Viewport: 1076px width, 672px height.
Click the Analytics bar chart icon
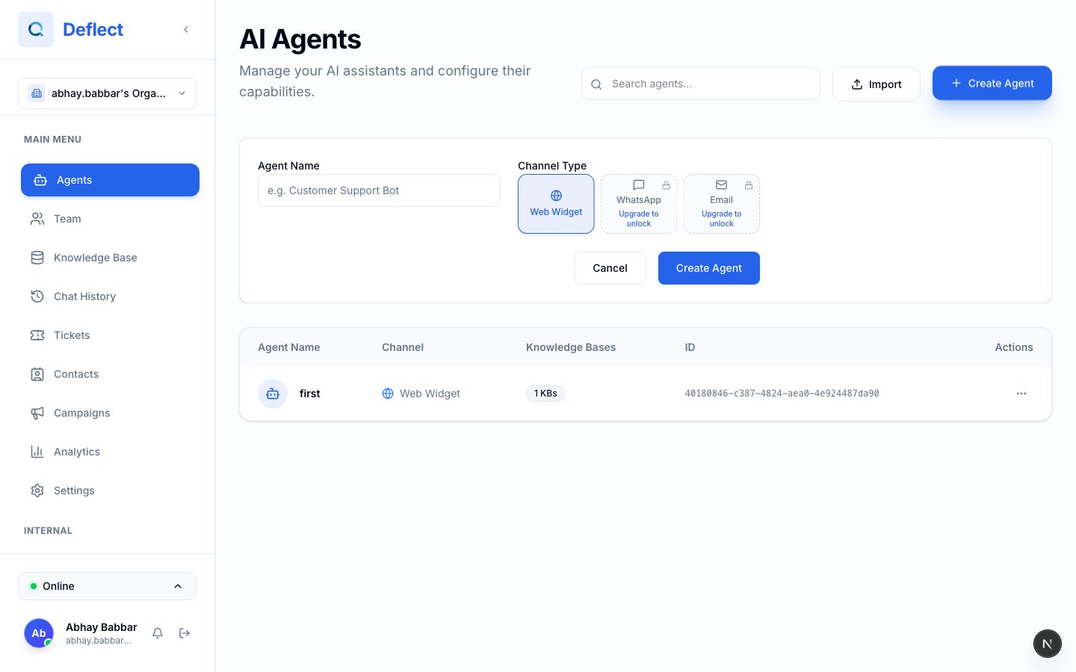(37, 452)
